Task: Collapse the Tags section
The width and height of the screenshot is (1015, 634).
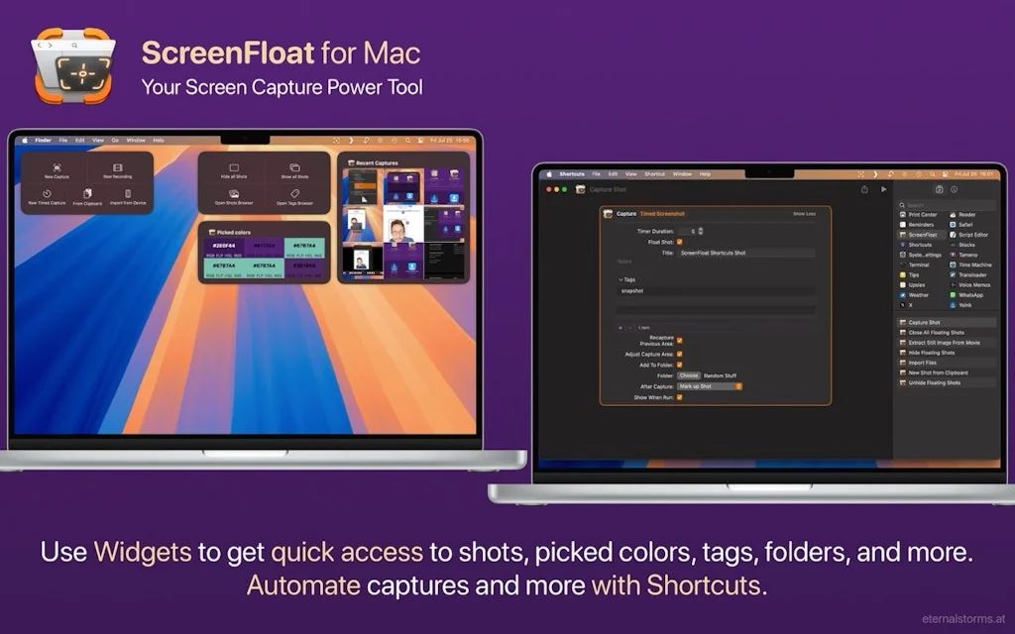Action: [620, 279]
